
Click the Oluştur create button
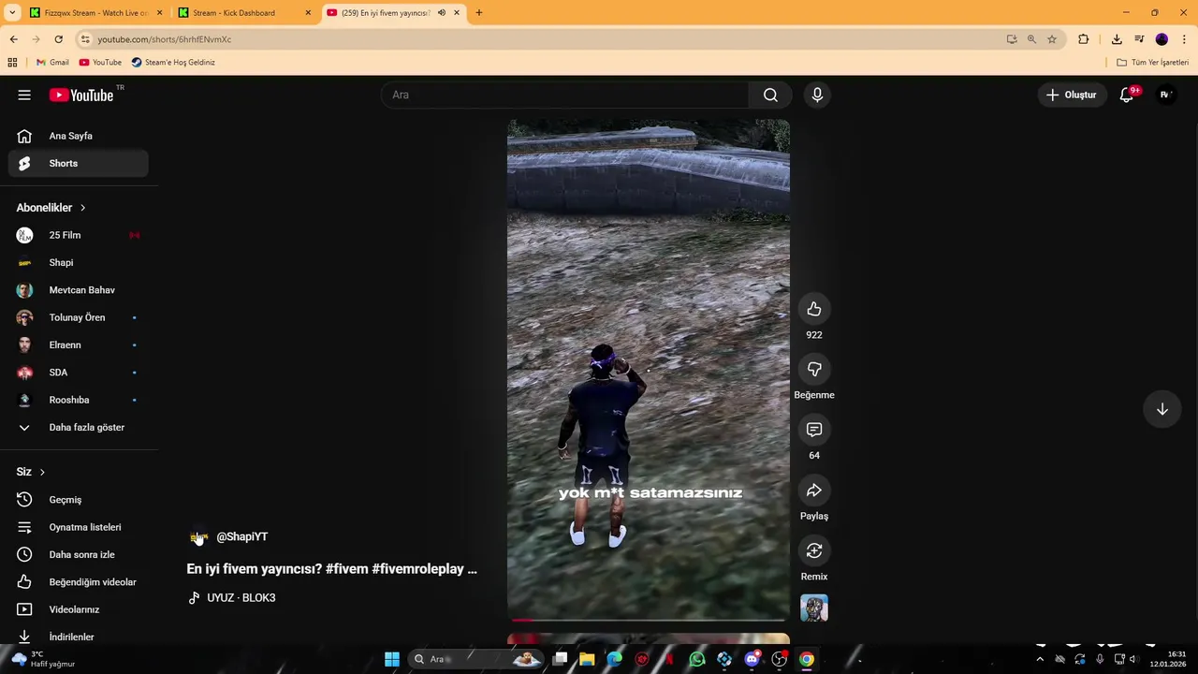tap(1071, 95)
